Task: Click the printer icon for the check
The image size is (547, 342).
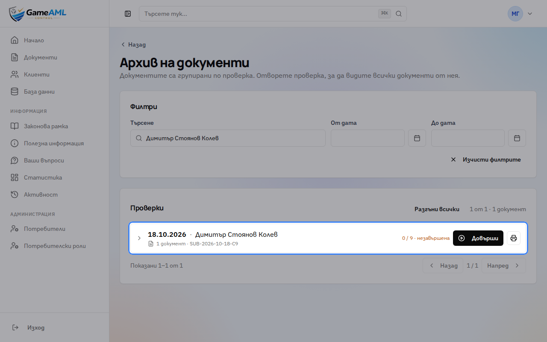Action: [514, 238]
